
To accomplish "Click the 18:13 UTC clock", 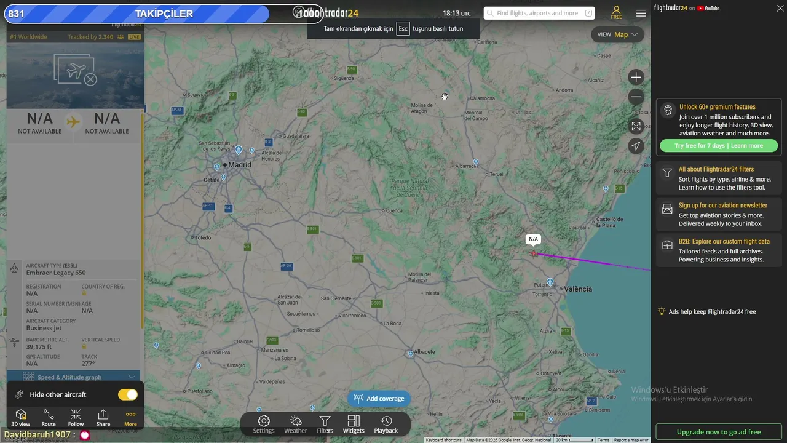I will click(x=456, y=13).
